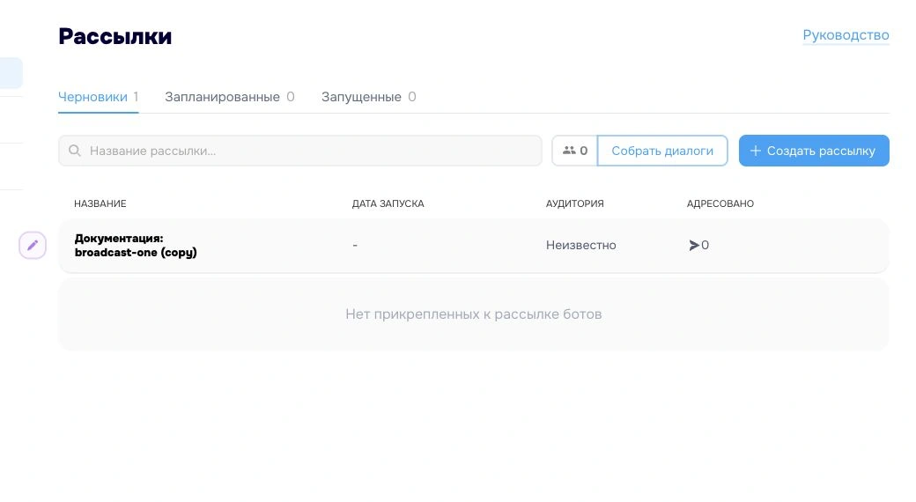
Task: Click the purple pencil edit icon
Action: click(33, 245)
